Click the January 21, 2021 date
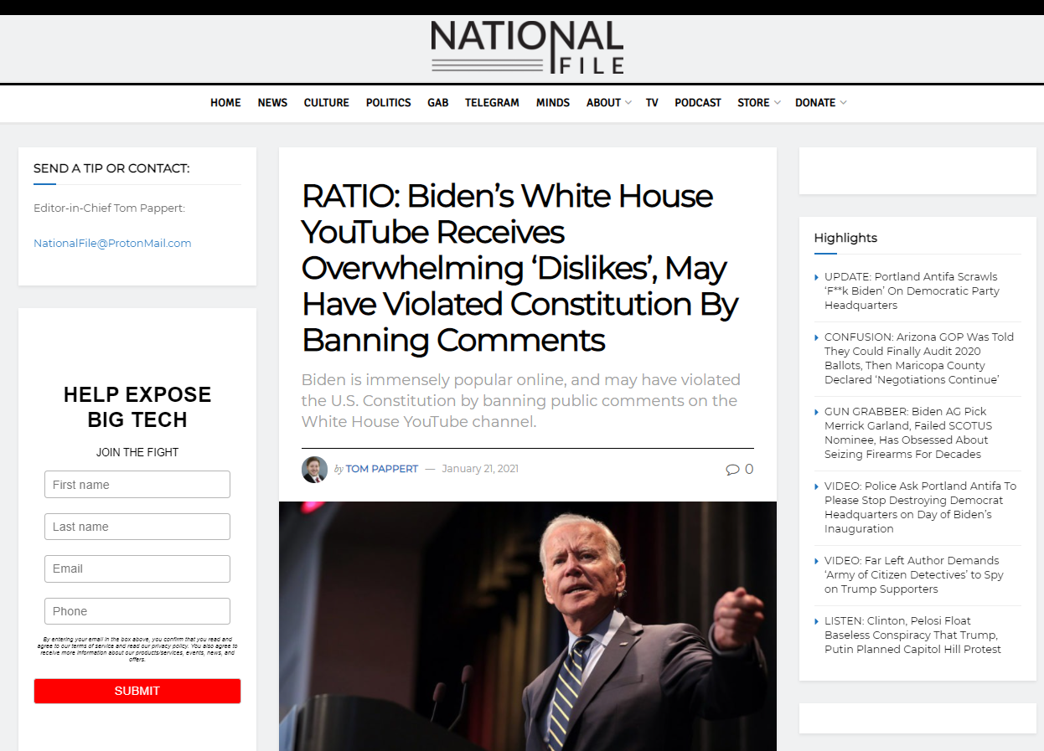 pyautogui.click(x=480, y=469)
